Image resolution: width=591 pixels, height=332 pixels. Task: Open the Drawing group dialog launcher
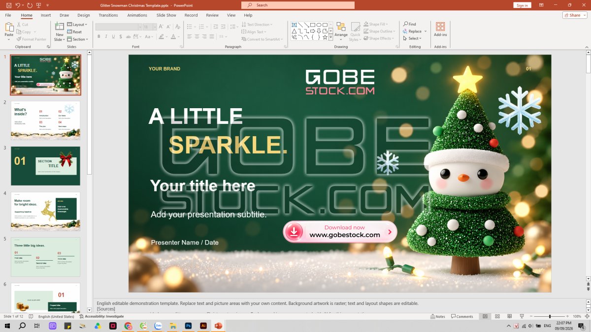pyautogui.click(x=397, y=47)
